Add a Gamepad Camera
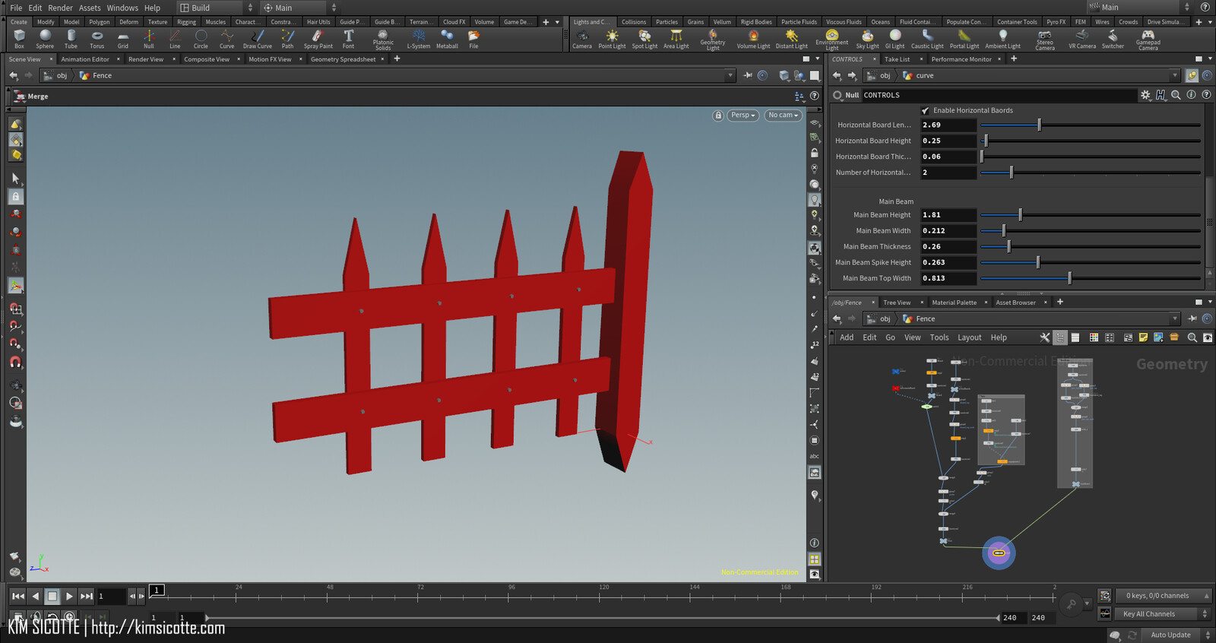This screenshot has height=643, width=1216. tap(1148, 40)
